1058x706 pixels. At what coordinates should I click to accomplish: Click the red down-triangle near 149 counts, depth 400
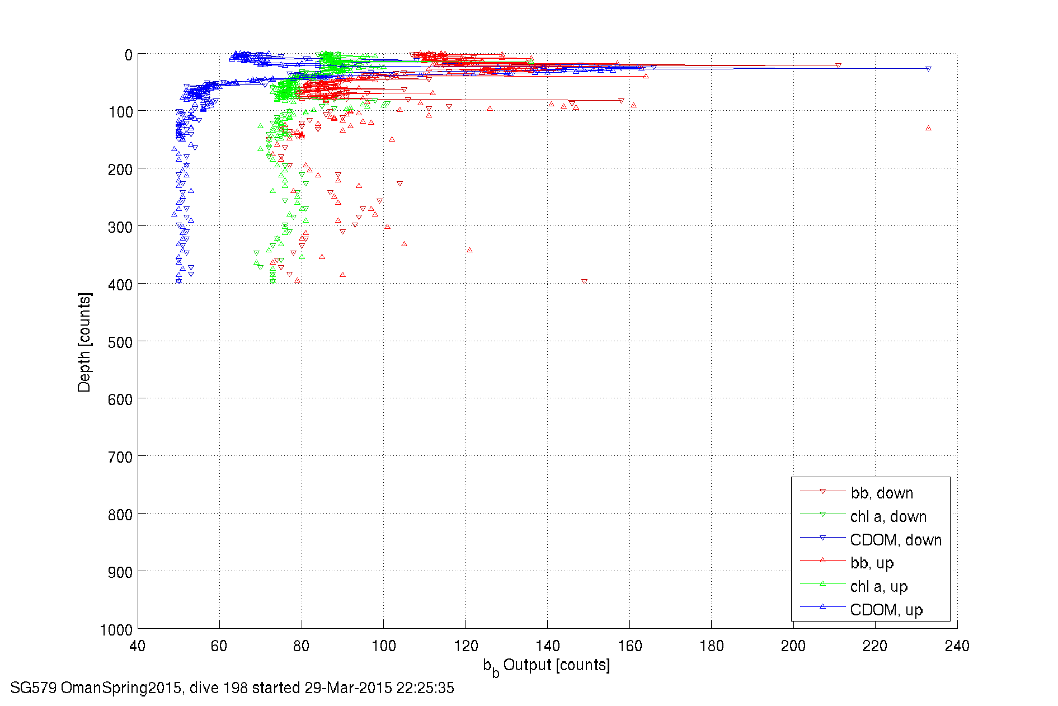pyautogui.click(x=584, y=281)
